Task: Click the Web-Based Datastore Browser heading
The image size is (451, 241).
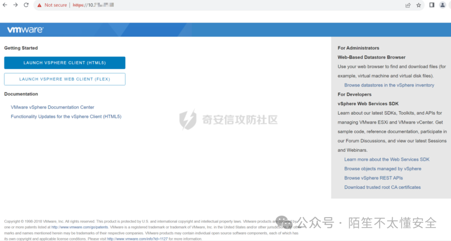Action: coord(372,57)
